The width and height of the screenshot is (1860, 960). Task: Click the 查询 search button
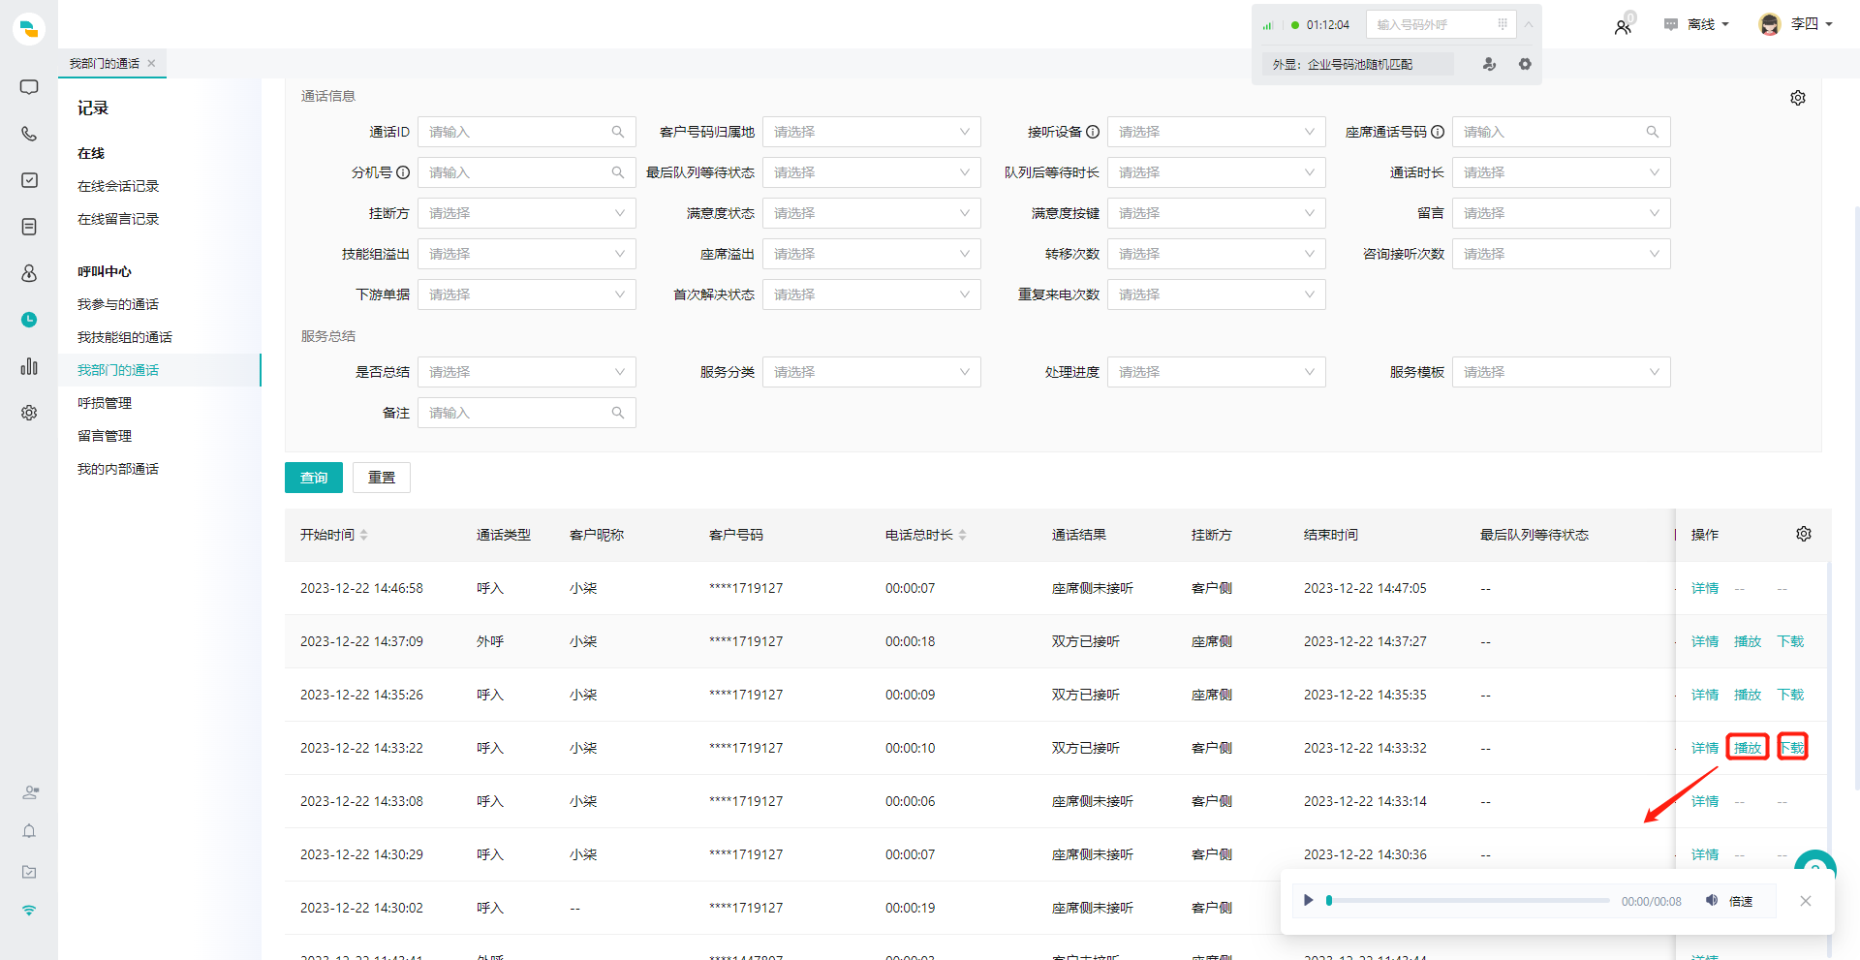tap(314, 478)
